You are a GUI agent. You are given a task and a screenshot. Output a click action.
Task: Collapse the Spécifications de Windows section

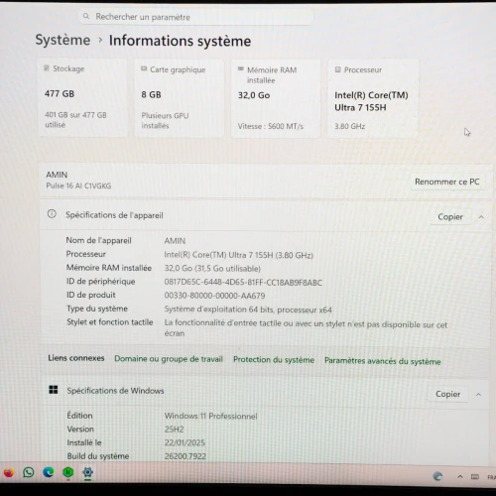(x=478, y=395)
